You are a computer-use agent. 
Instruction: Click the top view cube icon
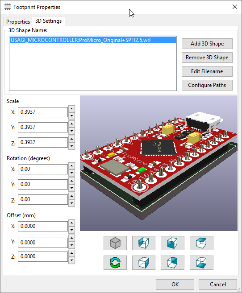pos(201,243)
